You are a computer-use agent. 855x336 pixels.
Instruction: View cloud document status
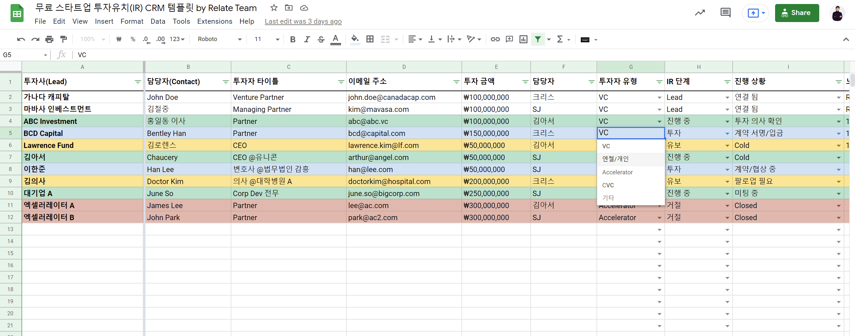click(304, 8)
